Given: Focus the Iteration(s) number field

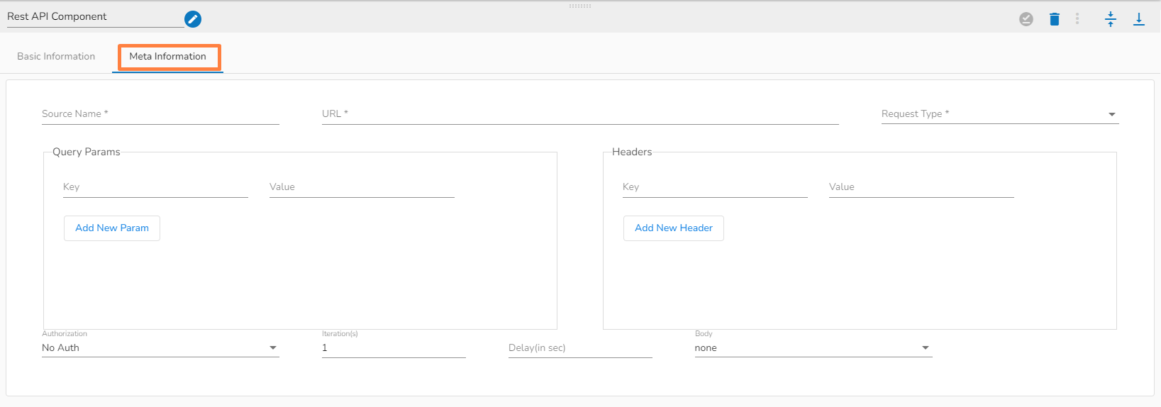Looking at the screenshot, I should tap(394, 348).
